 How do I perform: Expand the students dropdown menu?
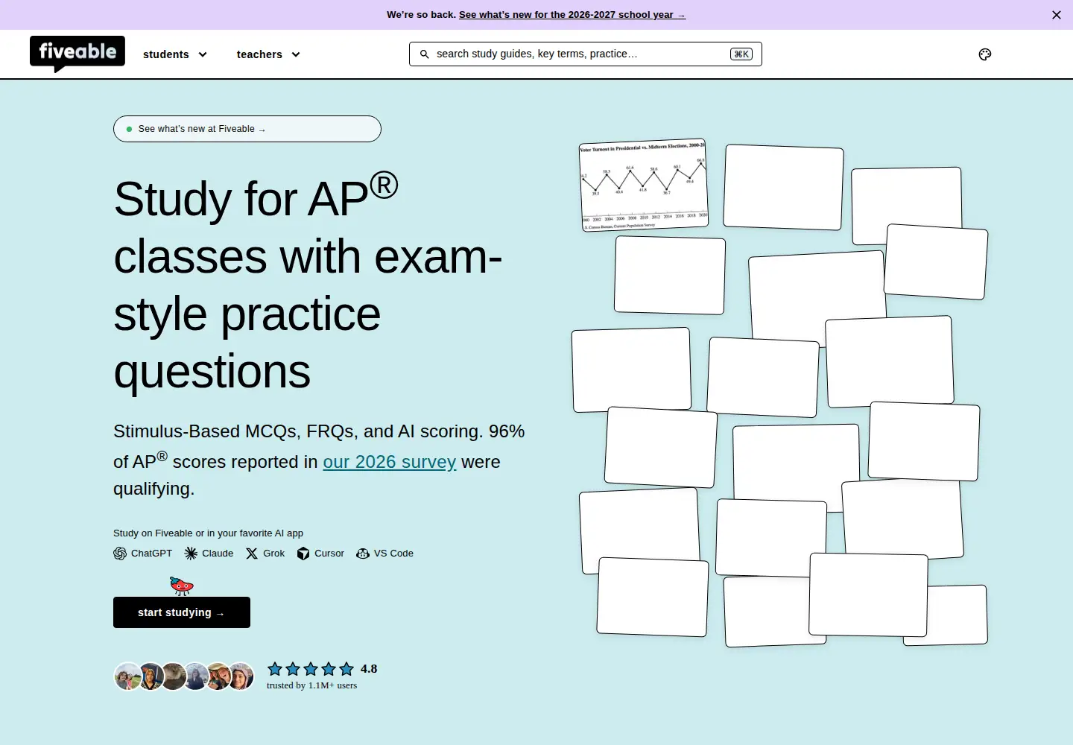click(x=175, y=54)
